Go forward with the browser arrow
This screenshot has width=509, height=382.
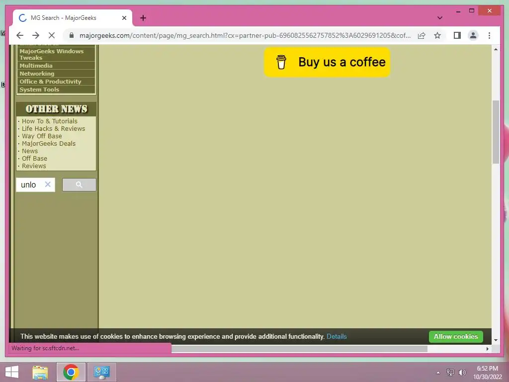(x=36, y=35)
